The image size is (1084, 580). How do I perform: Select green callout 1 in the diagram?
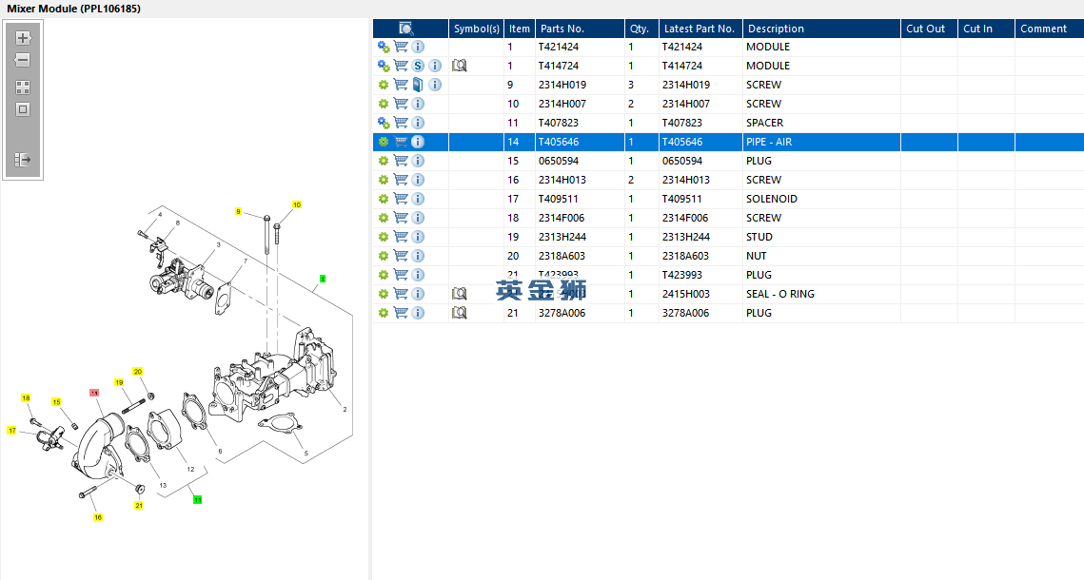click(x=323, y=279)
